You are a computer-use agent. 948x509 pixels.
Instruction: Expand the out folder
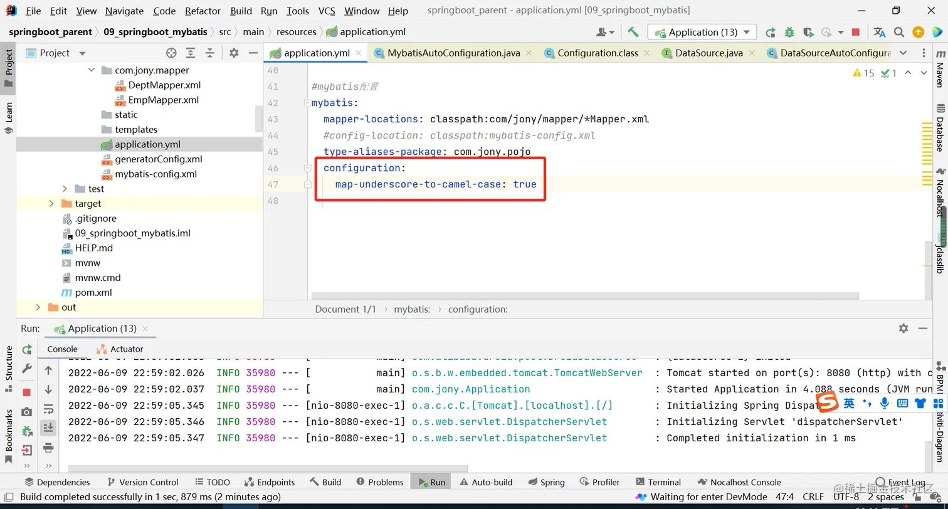[x=38, y=307]
